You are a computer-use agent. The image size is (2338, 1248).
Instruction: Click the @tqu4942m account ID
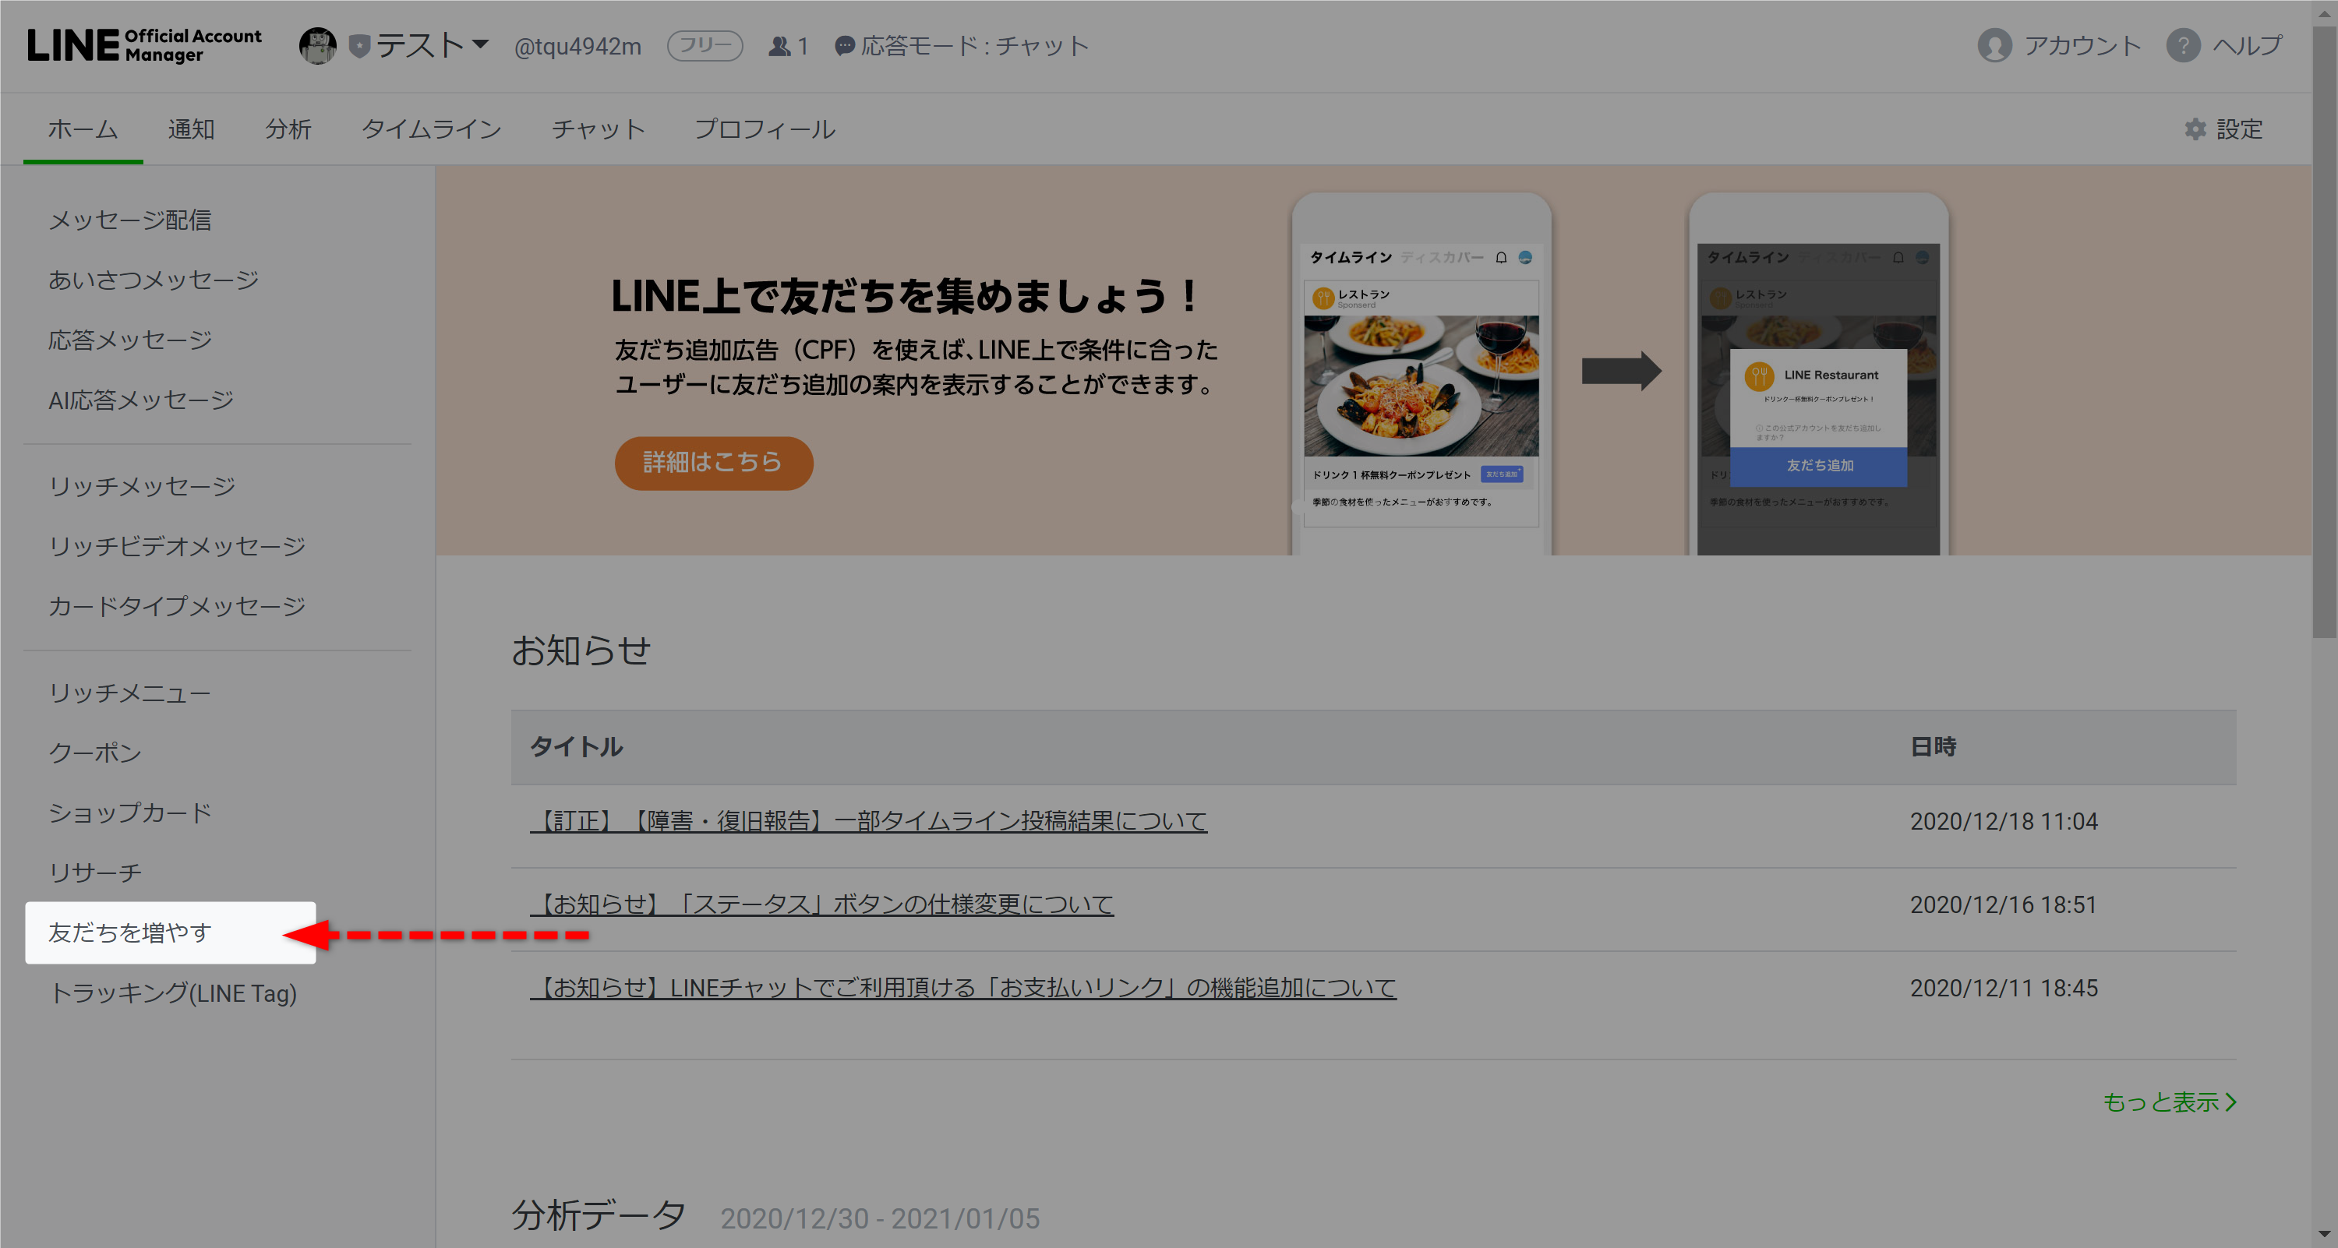(577, 46)
